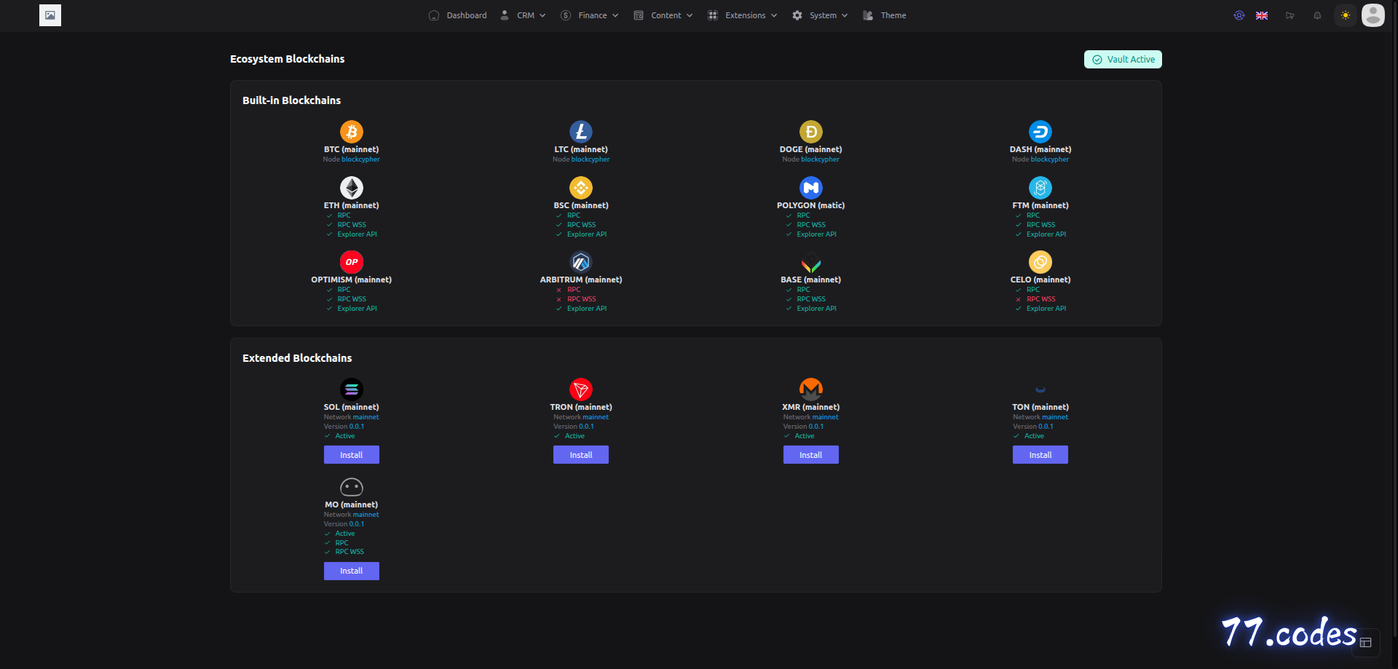
Task: Open the user avatar menu
Action: click(x=1373, y=15)
